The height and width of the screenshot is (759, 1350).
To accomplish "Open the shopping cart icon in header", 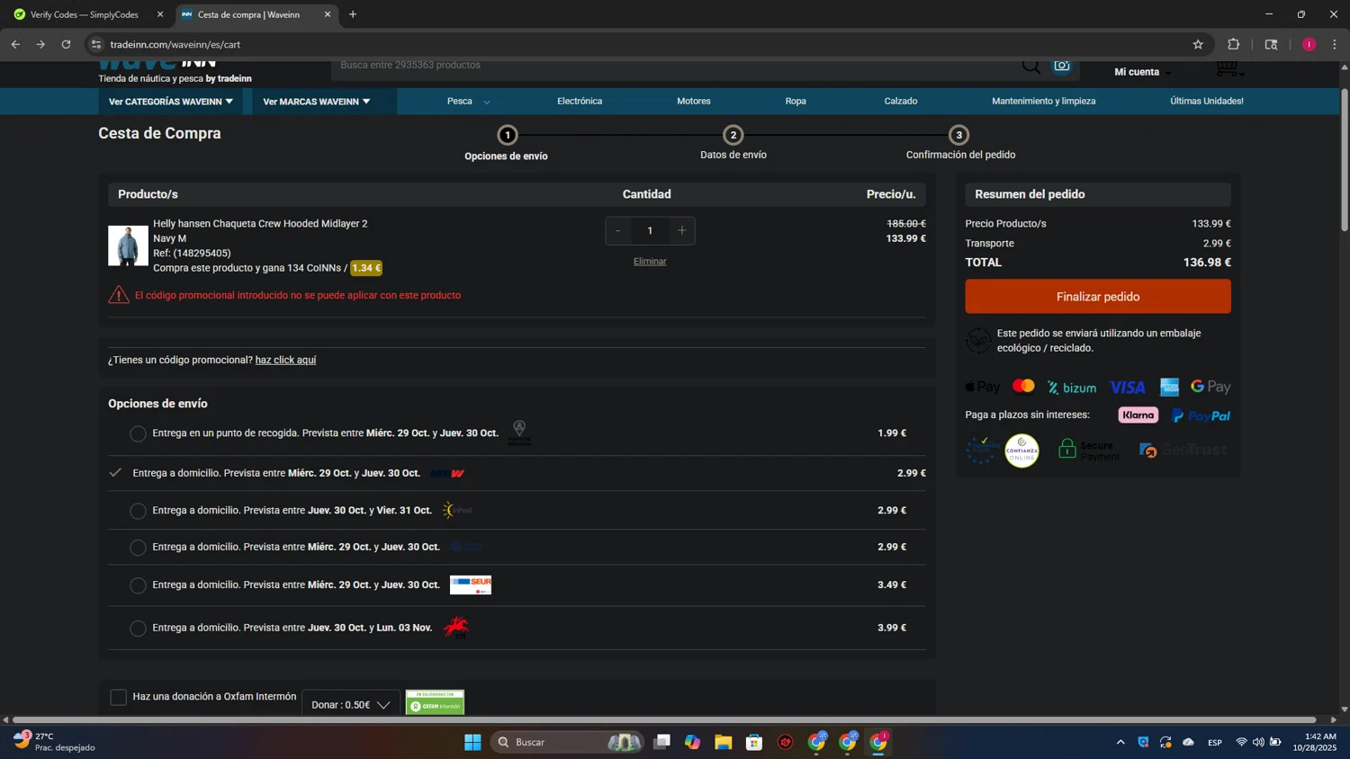I will pyautogui.click(x=1228, y=68).
